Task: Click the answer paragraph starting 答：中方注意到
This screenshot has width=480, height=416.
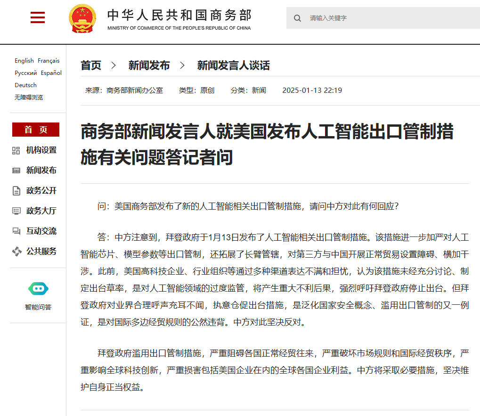Action: click(275, 280)
